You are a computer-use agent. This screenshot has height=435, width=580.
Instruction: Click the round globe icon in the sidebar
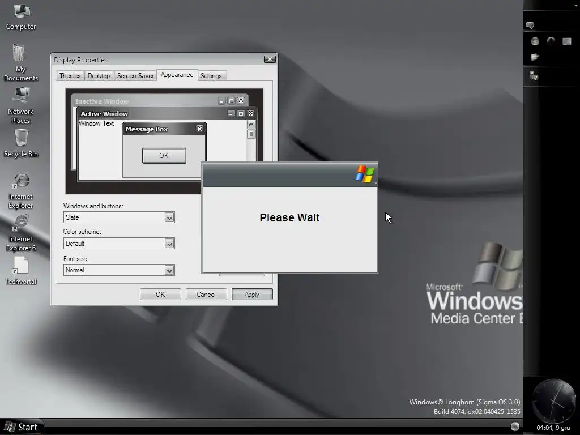click(x=535, y=41)
